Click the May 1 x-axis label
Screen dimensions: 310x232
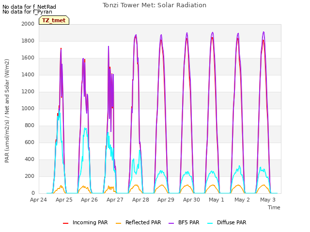pos(217,200)
